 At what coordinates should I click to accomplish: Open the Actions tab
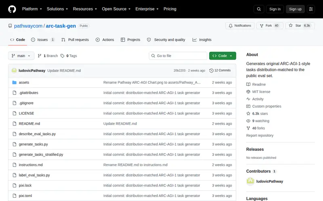105,40
